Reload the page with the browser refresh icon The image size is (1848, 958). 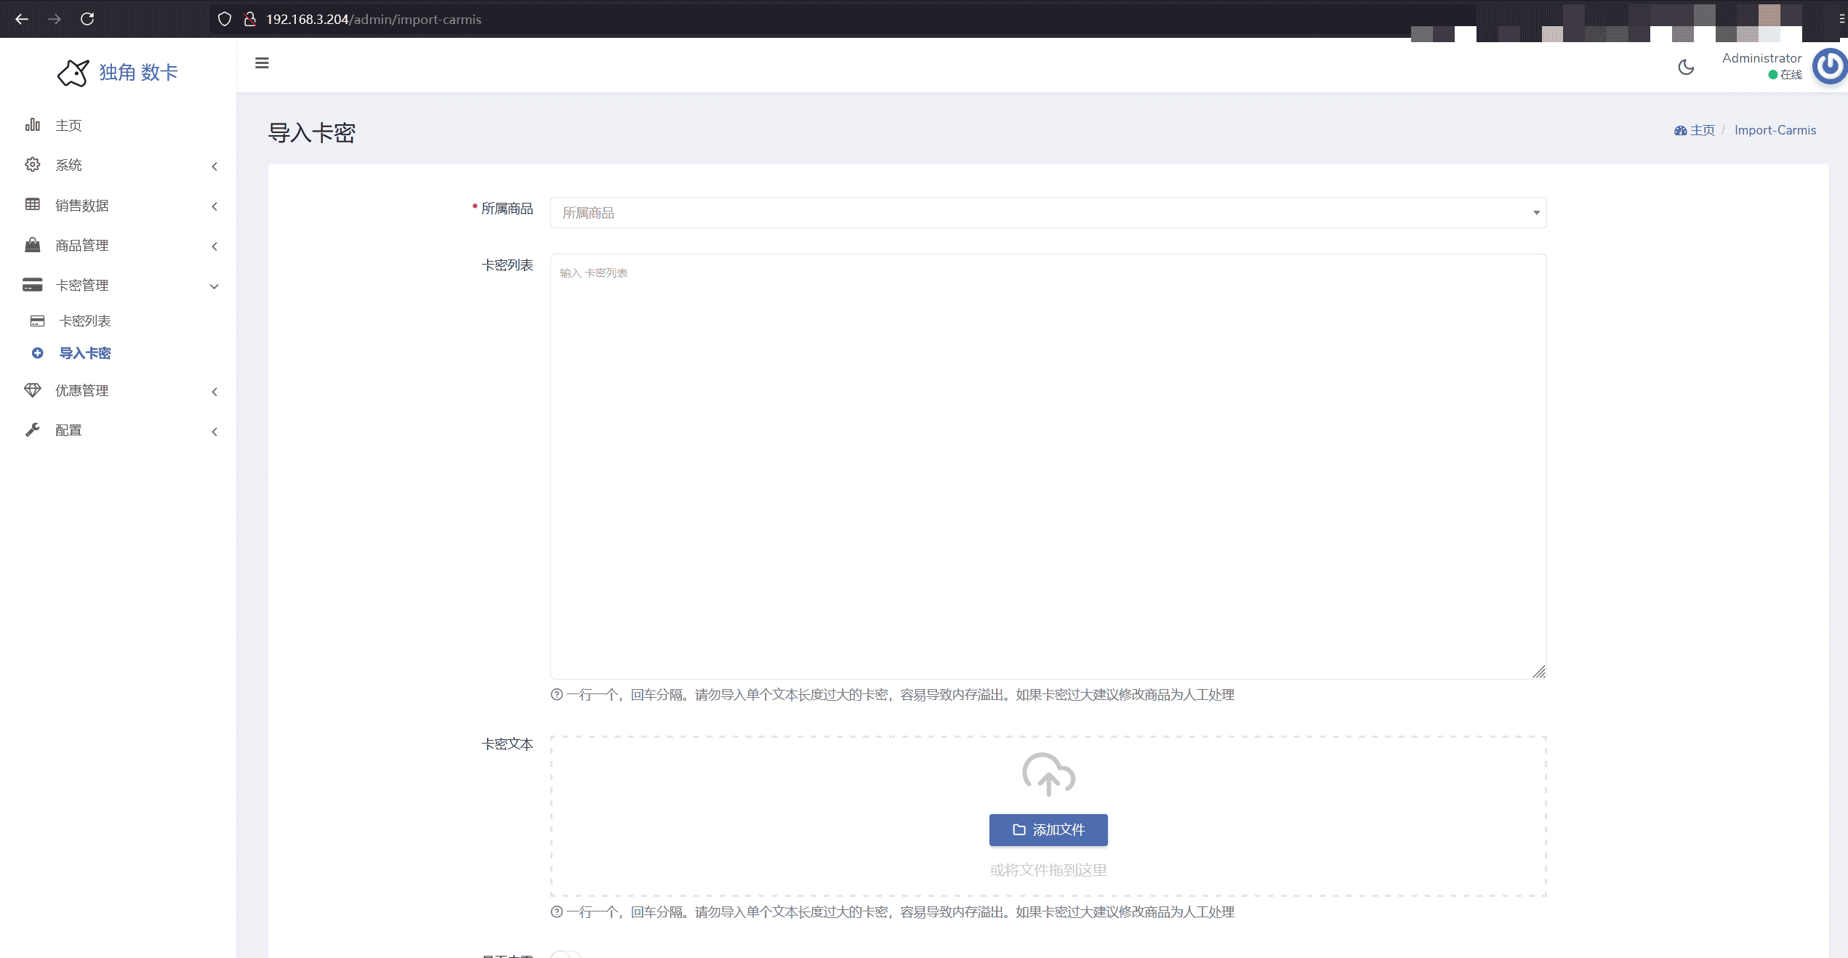click(87, 19)
